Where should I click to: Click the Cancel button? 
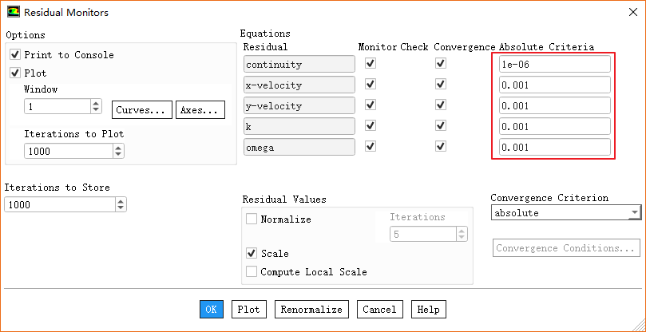(x=378, y=310)
